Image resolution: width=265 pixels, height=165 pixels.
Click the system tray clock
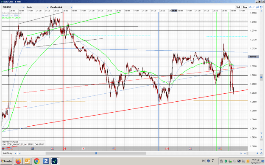pyautogui.click(x=256, y=161)
